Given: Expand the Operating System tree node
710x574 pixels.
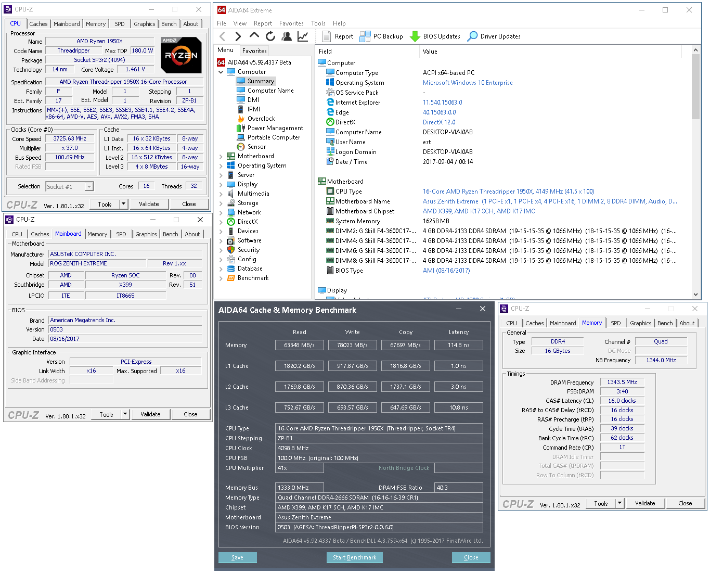Looking at the screenshot, I should (221, 165).
